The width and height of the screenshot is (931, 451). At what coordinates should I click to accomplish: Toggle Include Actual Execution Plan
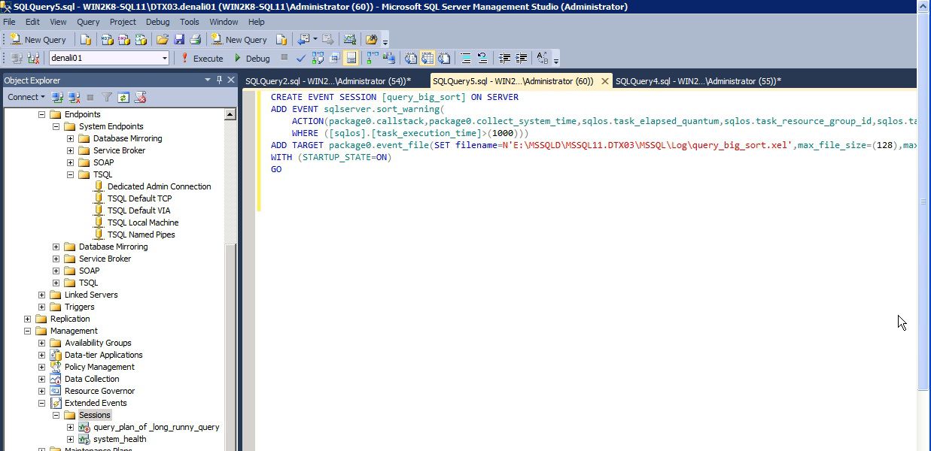coord(373,58)
